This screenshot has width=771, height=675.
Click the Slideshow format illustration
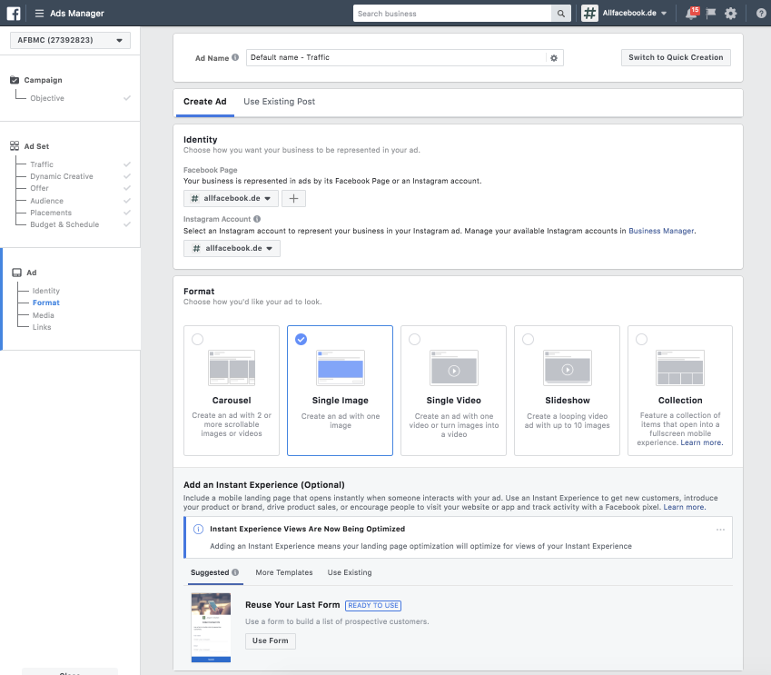coord(568,368)
